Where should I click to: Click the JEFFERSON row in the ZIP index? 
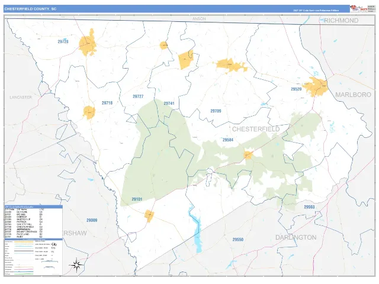[x=24, y=229]
